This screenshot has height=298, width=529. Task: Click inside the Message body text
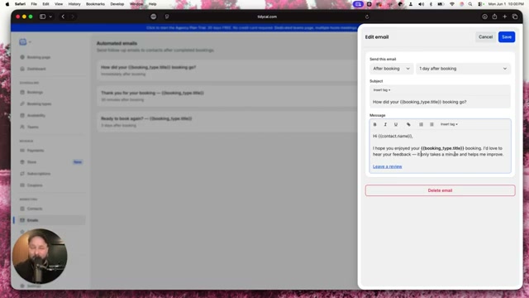pos(440,151)
